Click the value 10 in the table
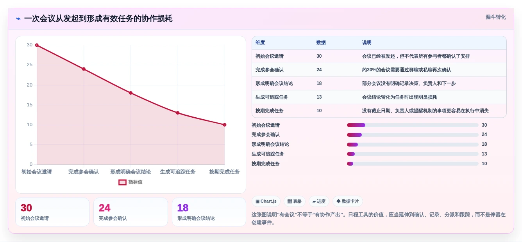 (x=319, y=111)
